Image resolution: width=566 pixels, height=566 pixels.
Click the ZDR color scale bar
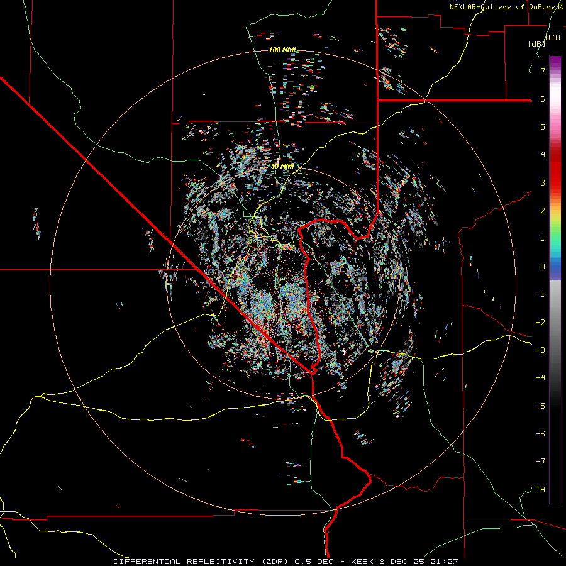click(x=555, y=279)
